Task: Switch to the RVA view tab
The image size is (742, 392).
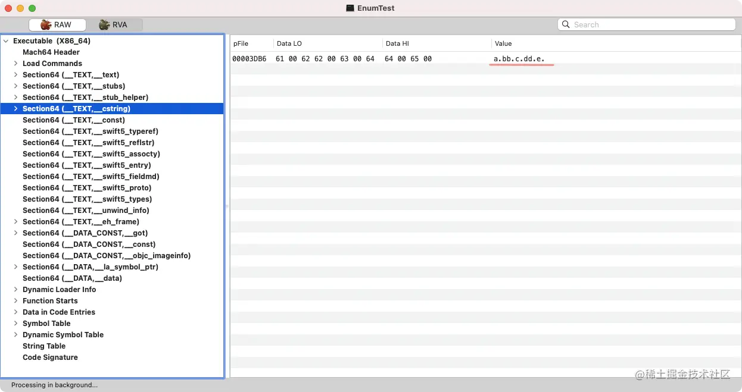Action: click(x=114, y=25)
